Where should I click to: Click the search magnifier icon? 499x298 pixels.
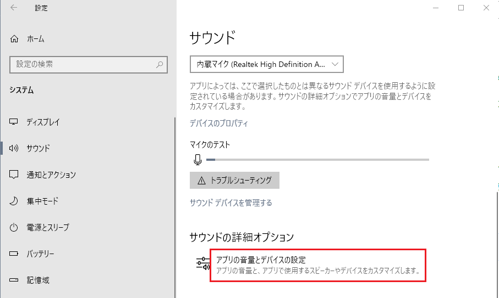(x=160, y=65)
